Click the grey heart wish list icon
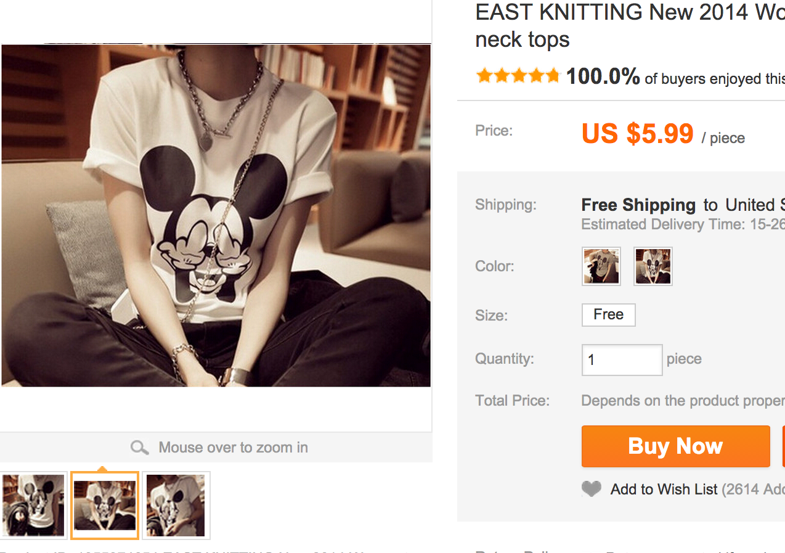Screen dimensions: 785x553 [x=592, y=490]
